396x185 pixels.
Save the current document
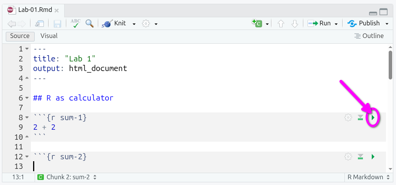[x=57, y=24]
